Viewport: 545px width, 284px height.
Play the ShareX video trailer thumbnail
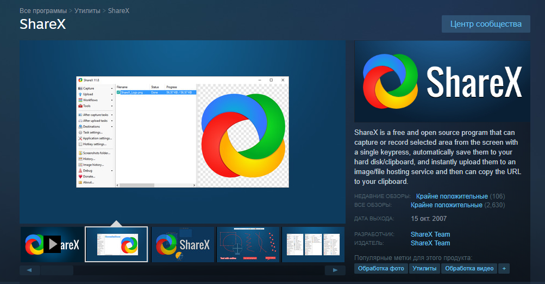[52, 244]
